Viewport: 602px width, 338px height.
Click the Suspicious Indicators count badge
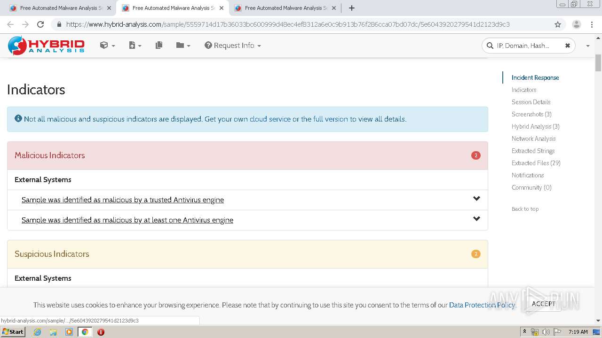point(476,254)
